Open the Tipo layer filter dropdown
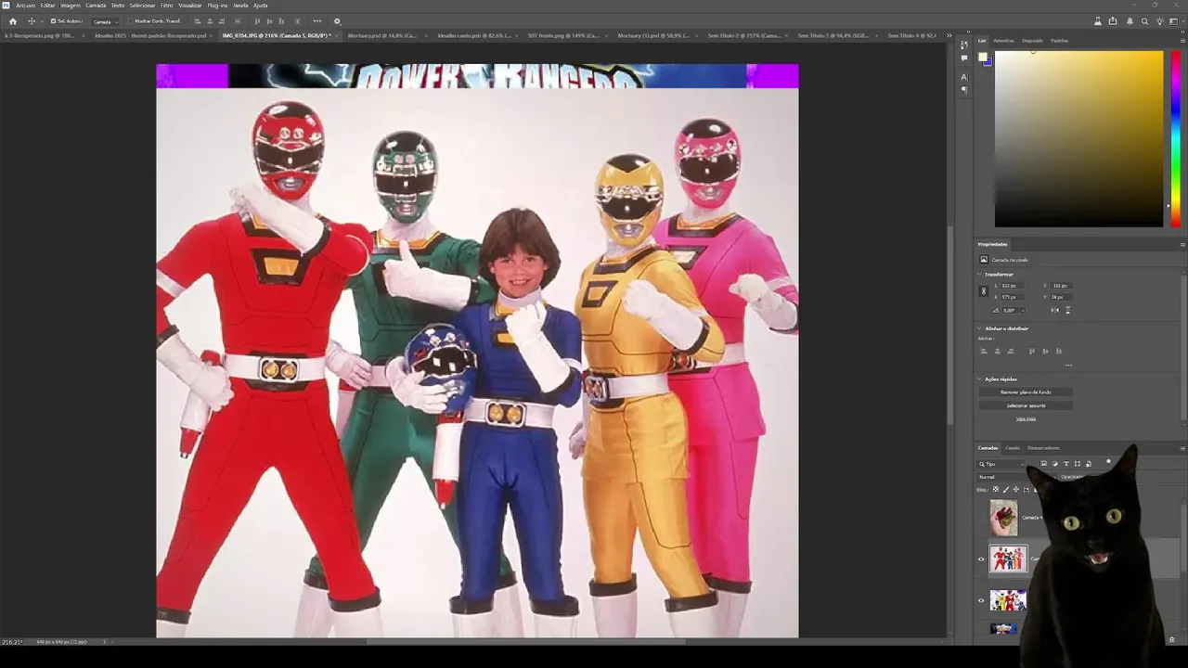The height and width of the screenshot is (668, 1188). [x=1001, y=464]
